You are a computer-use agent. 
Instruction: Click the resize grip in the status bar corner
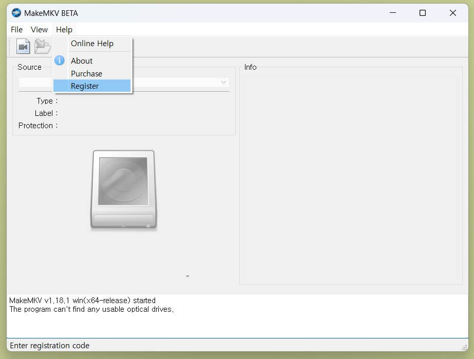point(464,348)
